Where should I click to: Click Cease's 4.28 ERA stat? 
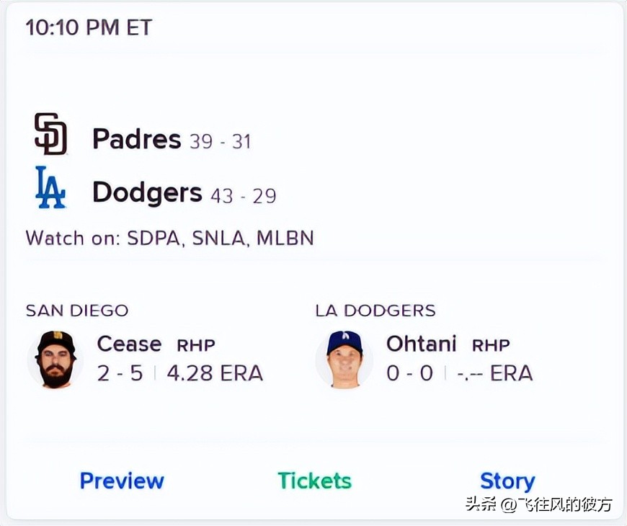pos(215,373)
